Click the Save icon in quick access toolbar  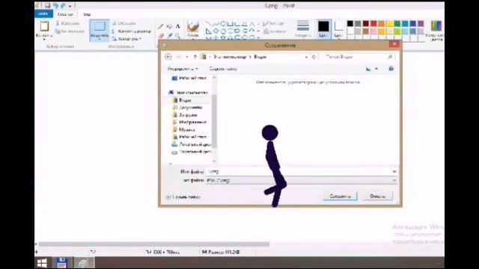pos(47,5)
